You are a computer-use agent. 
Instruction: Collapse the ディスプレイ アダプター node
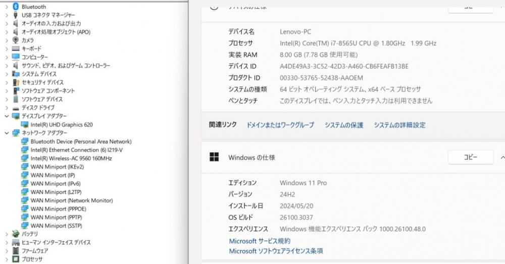(x=7, y=116)
